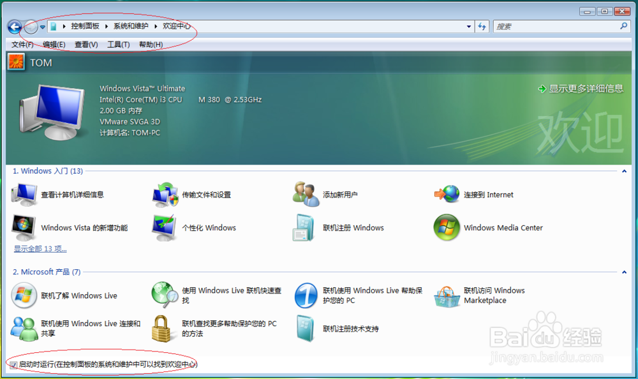The image size is (638, 379).
Task: Select 传输文件和设置 icon
Action: click(165, 195)
